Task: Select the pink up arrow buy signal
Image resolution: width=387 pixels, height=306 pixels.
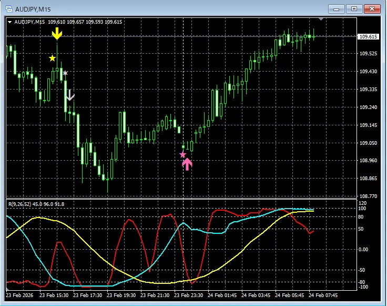Action: point(187,164)
